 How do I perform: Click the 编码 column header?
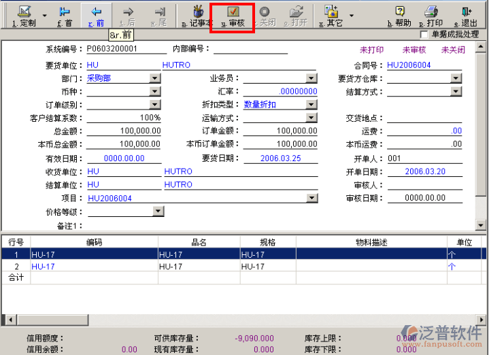(x=94, y=242)
